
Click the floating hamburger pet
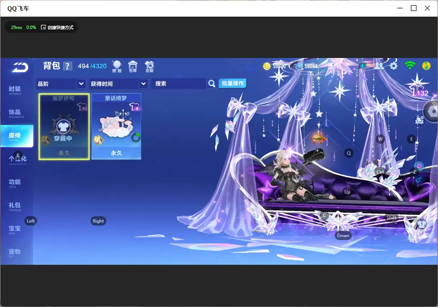(x=318, y=138)
